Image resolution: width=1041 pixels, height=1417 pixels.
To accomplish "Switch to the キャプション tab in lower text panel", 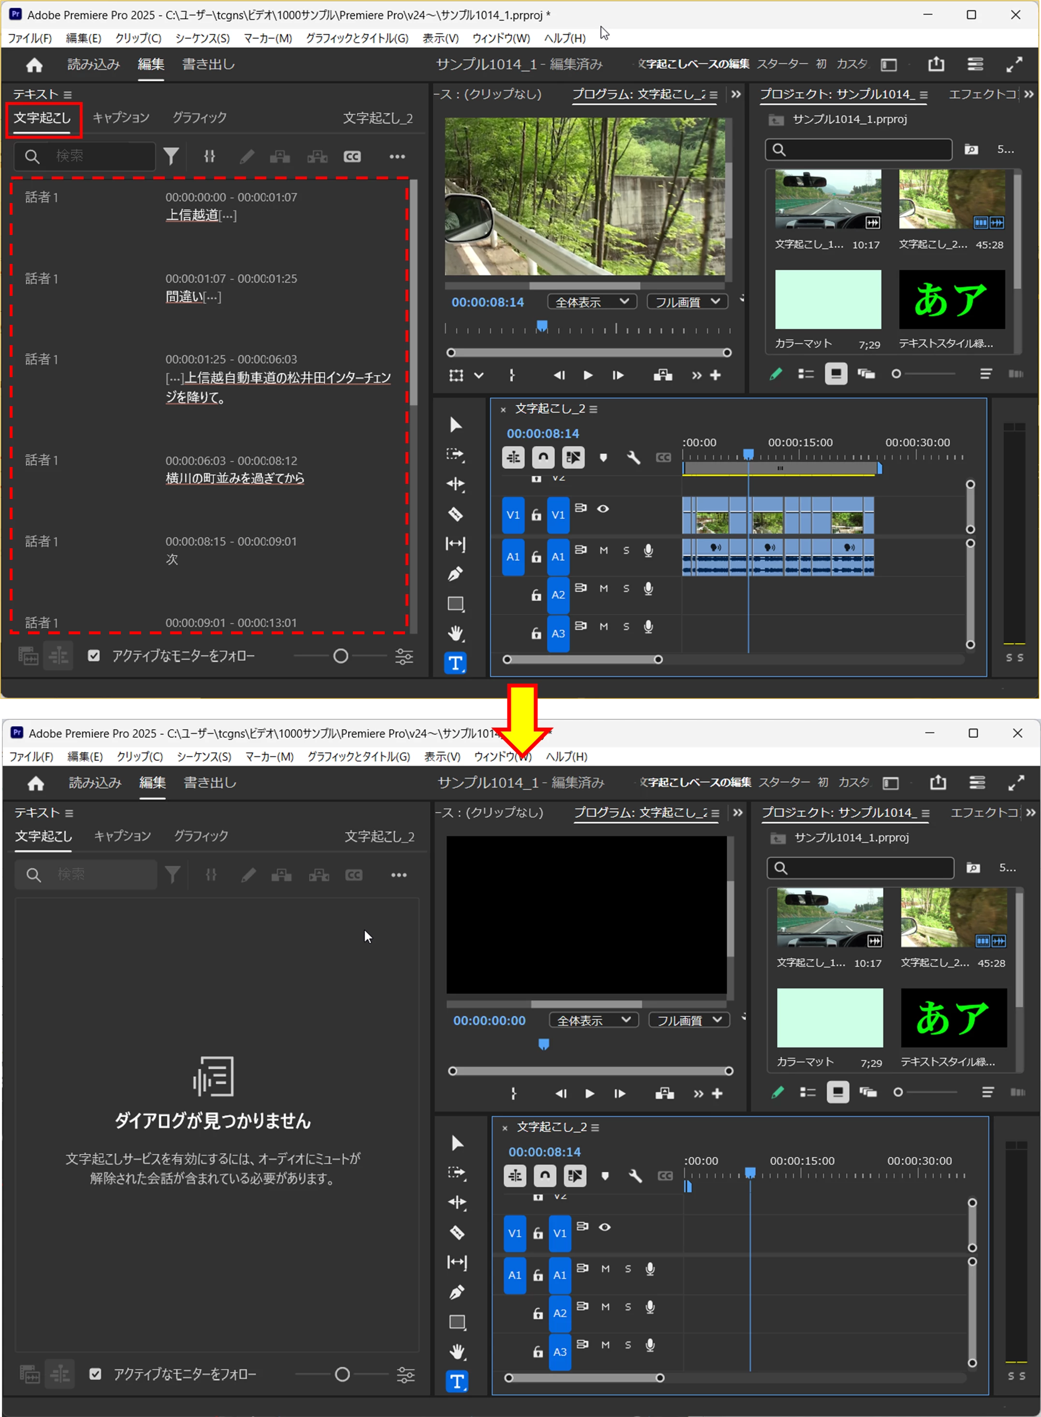I will (x=122, y=836).
